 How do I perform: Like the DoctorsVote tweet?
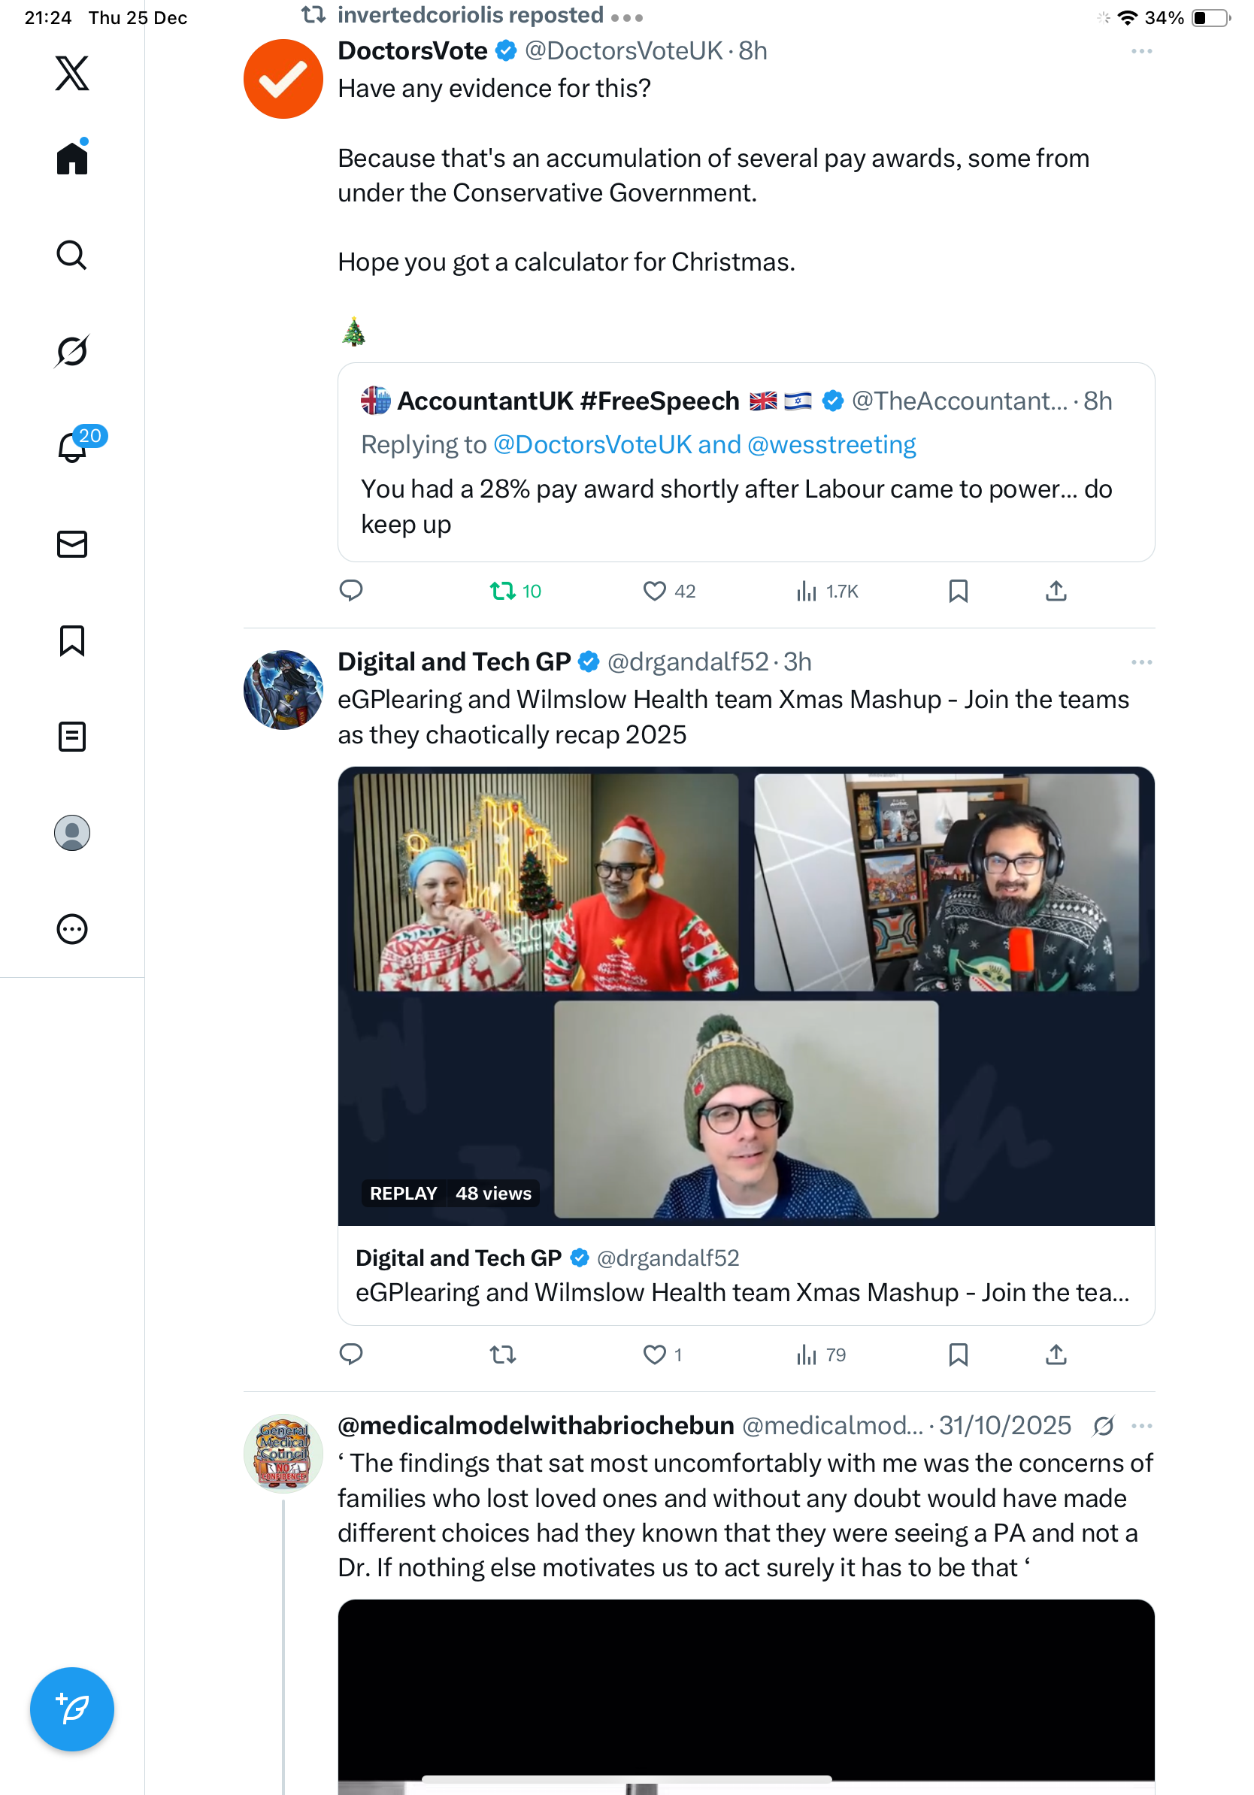click(654, 591)
